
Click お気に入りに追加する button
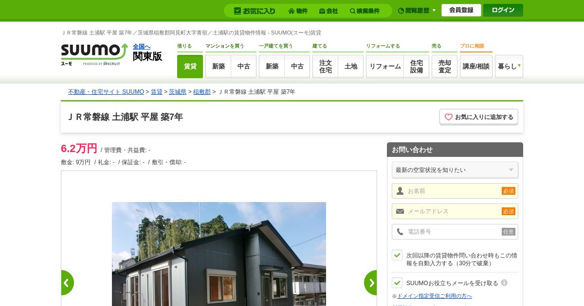[x=479, y=117]
